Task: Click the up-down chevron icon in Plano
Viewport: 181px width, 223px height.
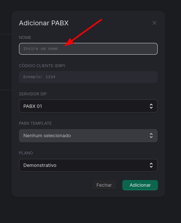Action: [151, 165]
